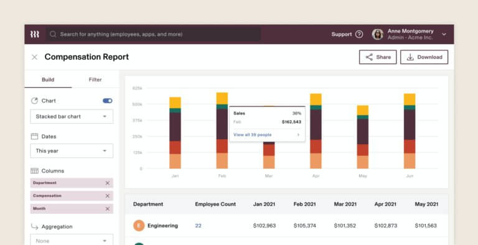The width and height of the screenshot is (478, 245).
Task: Click the red segment of May bar
Action: 362,150
